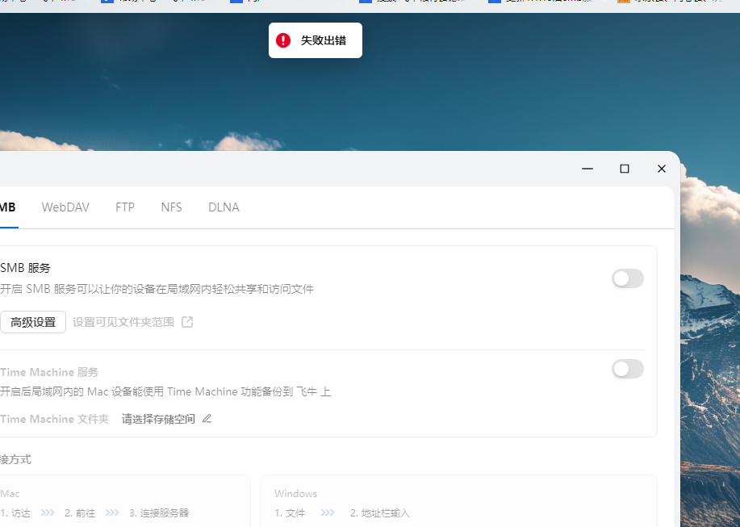Switch to the WebDAV tab

tap(65, 207)
